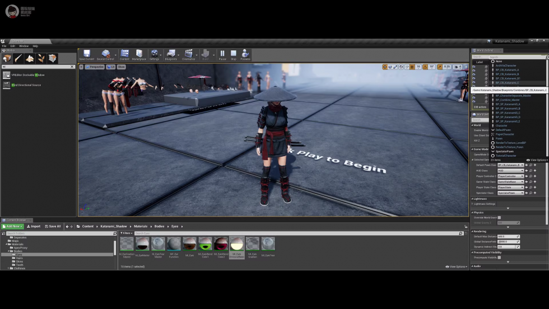Toggle rotation snapping in viewport
Viewport: 549px width, 309px height.
pyautogui.click(x=425, y=67)
